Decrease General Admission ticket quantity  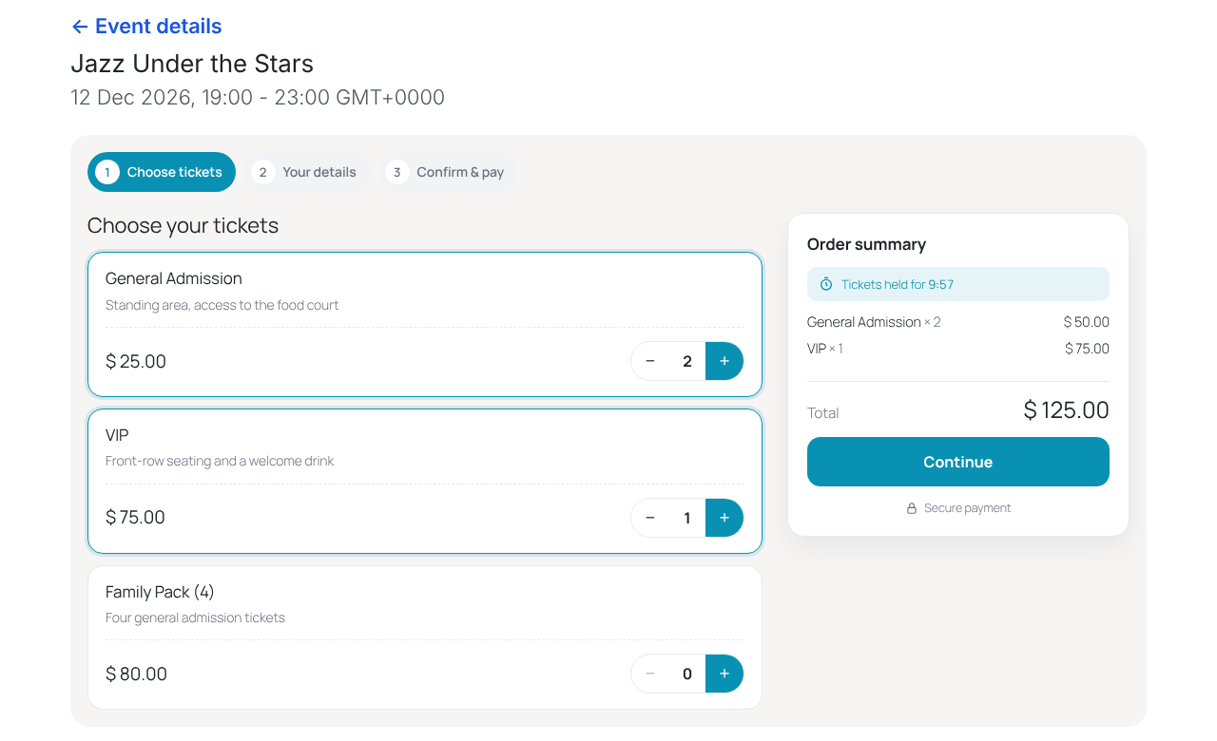click(650, 361)
